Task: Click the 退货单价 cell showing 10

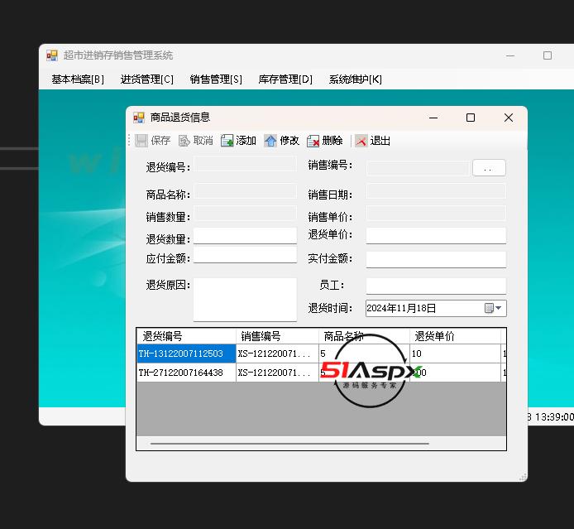Action: 455,353
